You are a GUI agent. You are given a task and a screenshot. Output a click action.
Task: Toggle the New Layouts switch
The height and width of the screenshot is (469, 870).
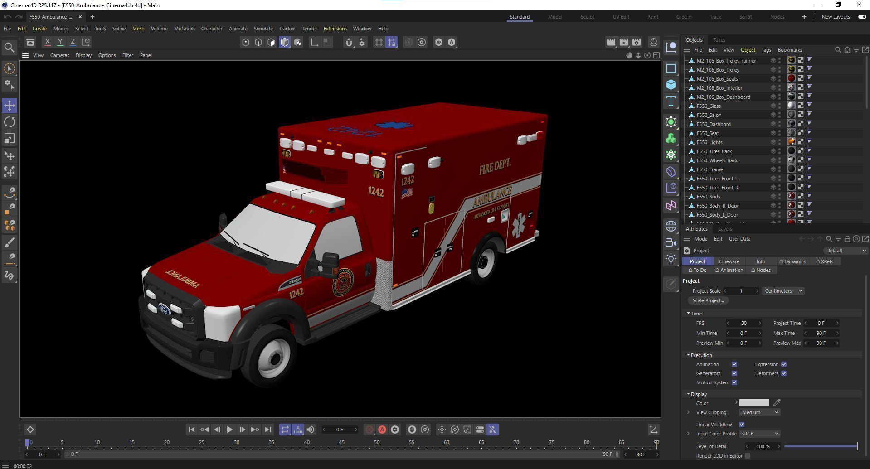click(862, 17)
